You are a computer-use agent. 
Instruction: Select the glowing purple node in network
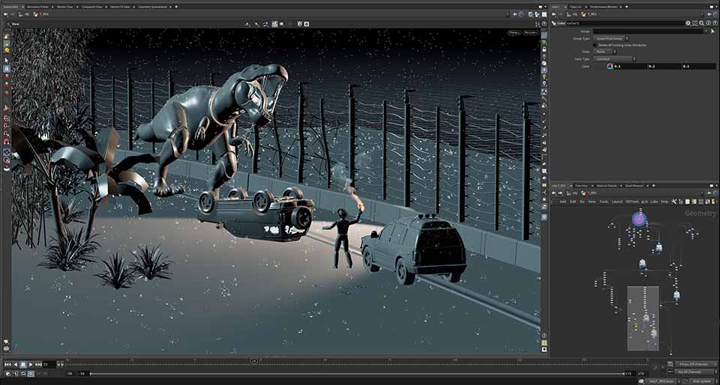click(x=639, y=219)
